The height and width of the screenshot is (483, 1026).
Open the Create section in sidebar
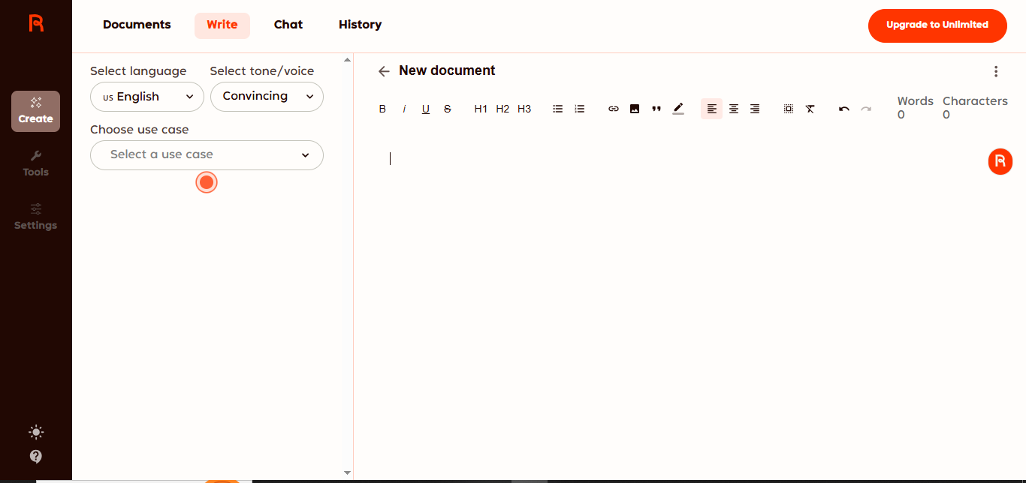tap(35, 111)
